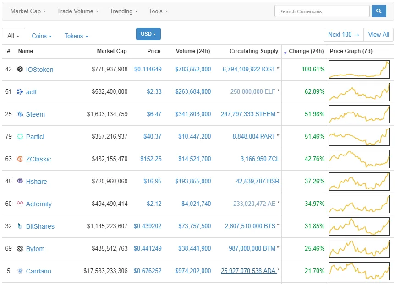The image size is (395, 284).
Task: Open the Cardano currency link
Action: [x=38, y=271]
